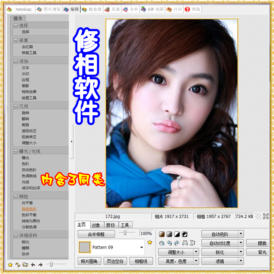Open the Pattern 09 frame dropdown

141,247
